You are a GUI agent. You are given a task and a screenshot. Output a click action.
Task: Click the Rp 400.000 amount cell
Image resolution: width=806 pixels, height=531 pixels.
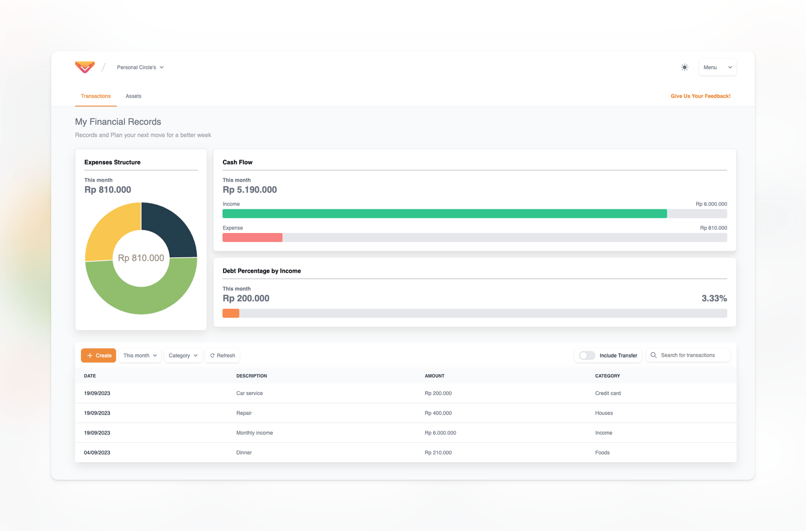pos(438,413)
